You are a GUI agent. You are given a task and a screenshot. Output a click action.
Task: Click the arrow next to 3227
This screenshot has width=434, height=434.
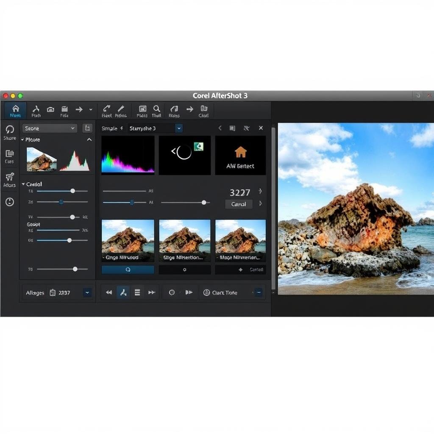pyautogui.click(x=260, y=191)
